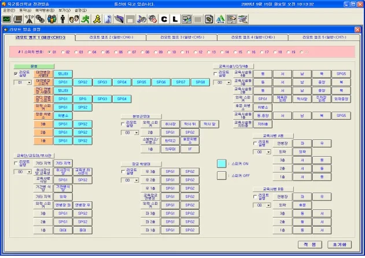Select switch number radio button 19

pos(289,52)
